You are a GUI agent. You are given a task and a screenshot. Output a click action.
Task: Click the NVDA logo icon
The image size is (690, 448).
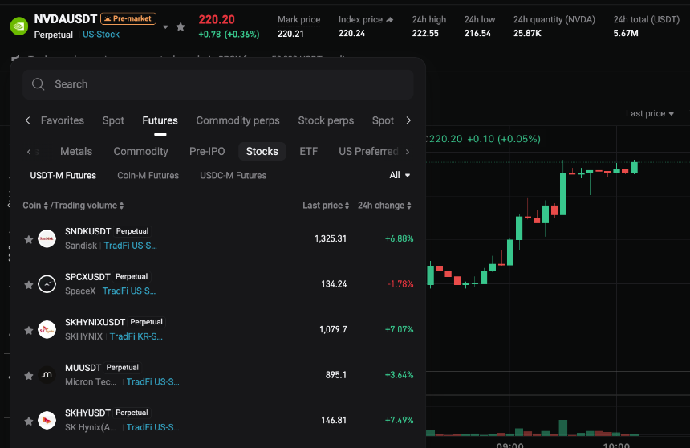click(19, 26)
